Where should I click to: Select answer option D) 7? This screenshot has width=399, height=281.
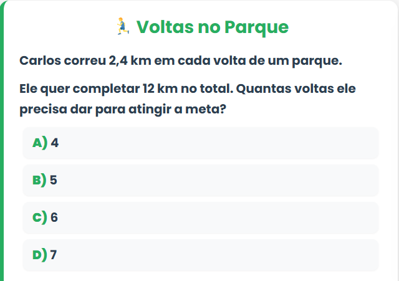pyautogui.click(x=200, y=255)
